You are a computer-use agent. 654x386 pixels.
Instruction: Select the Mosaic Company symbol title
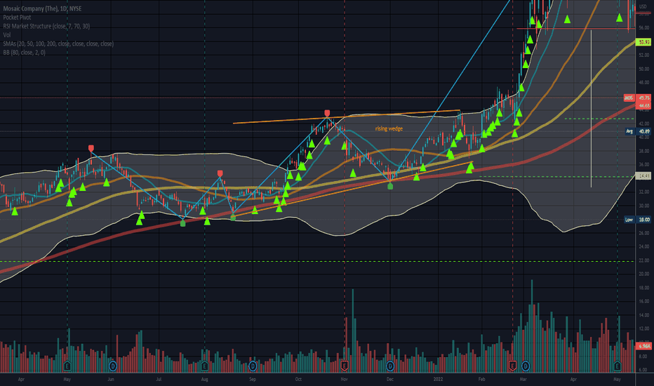pos(42,8)
